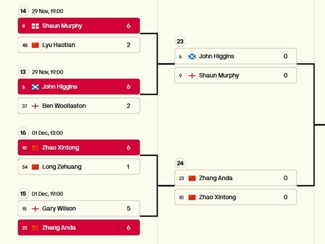Click the China flag beside Lyu Haotian

tap(35, 45)
